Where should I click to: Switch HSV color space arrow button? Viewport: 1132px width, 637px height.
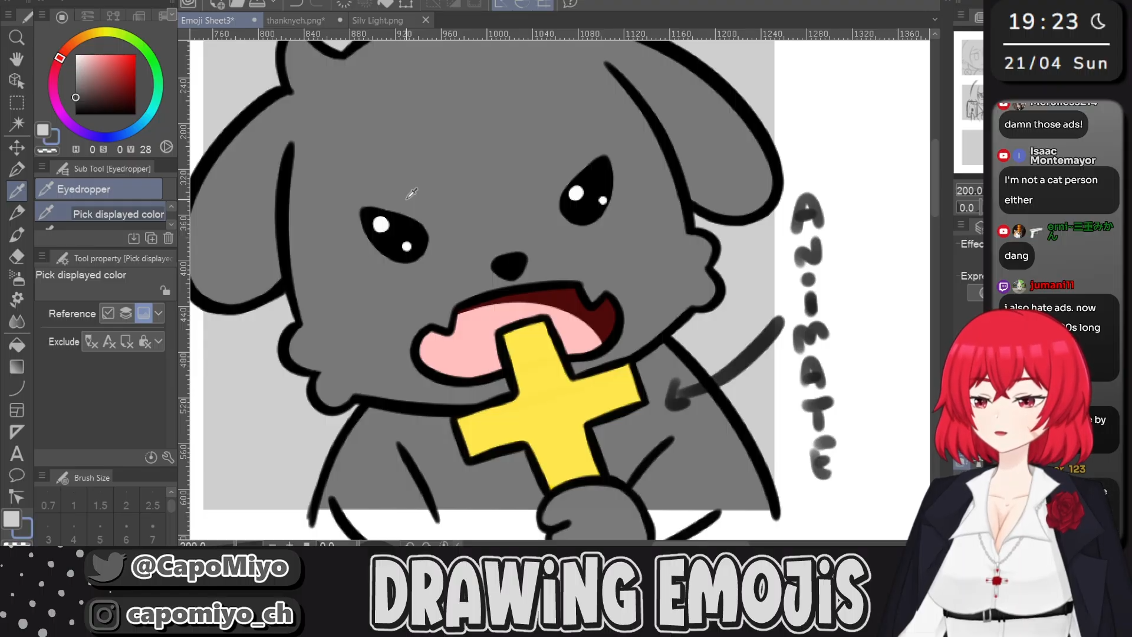[x=167, y=147]
